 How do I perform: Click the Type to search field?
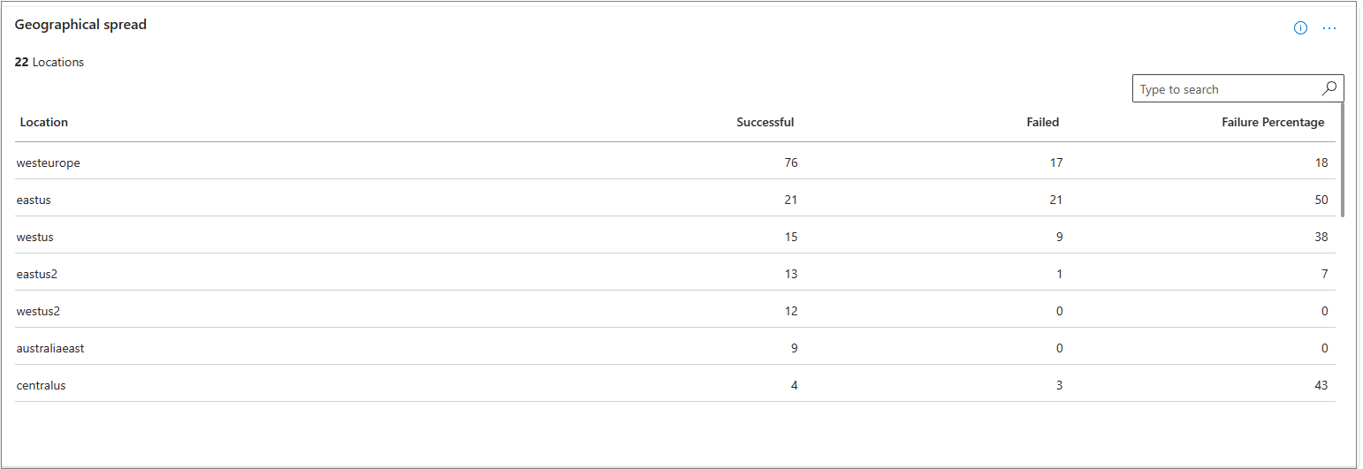click(1224, 89)
